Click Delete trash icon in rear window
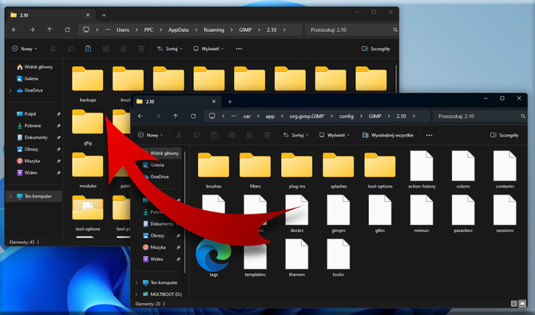 pos(141,49)
